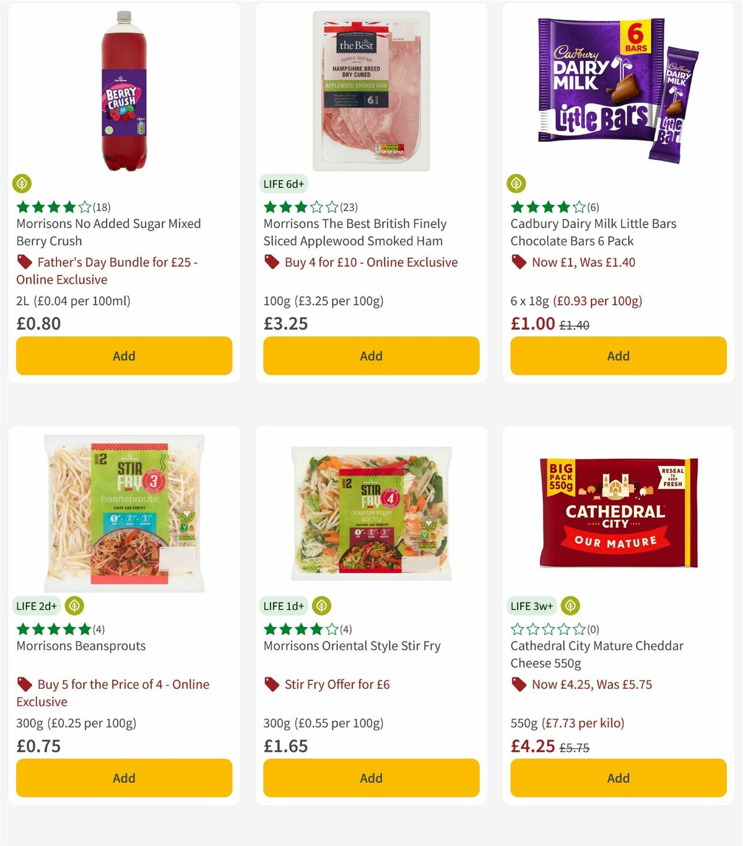This screenshot has width=743, height=846.
Task: Click the red '£4.25' sale price on Cathedral City
Action: click(x=532, y=746)
